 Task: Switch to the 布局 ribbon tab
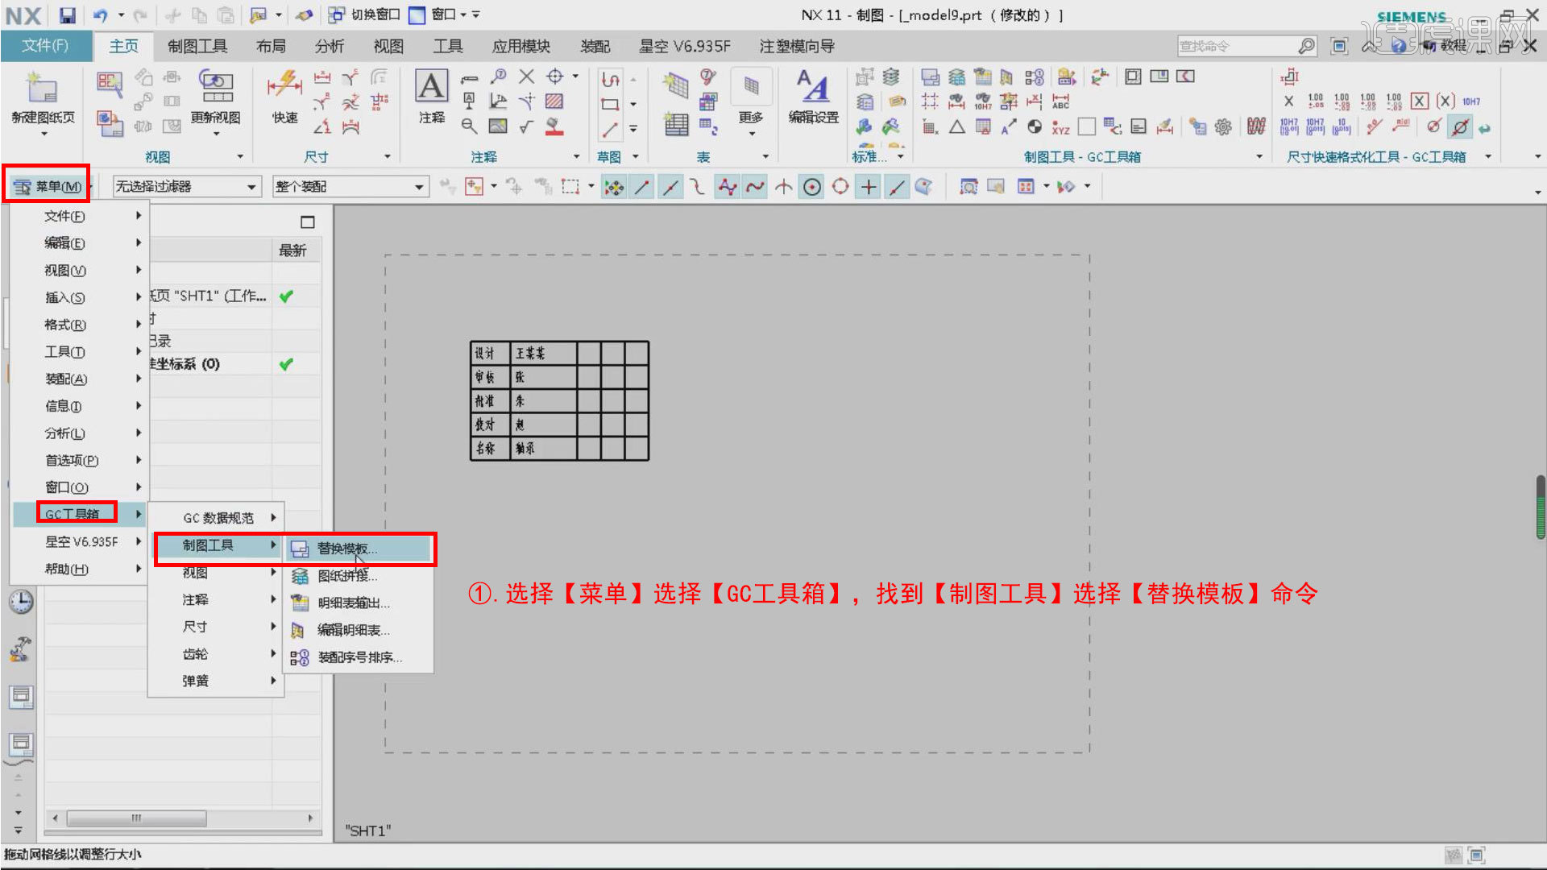(x=271, y=46)
